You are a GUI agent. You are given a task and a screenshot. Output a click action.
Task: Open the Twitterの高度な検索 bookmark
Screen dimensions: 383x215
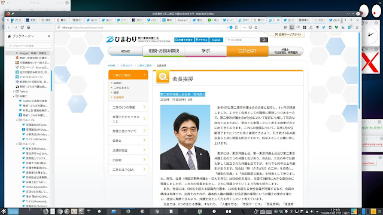tap(35, 101)
